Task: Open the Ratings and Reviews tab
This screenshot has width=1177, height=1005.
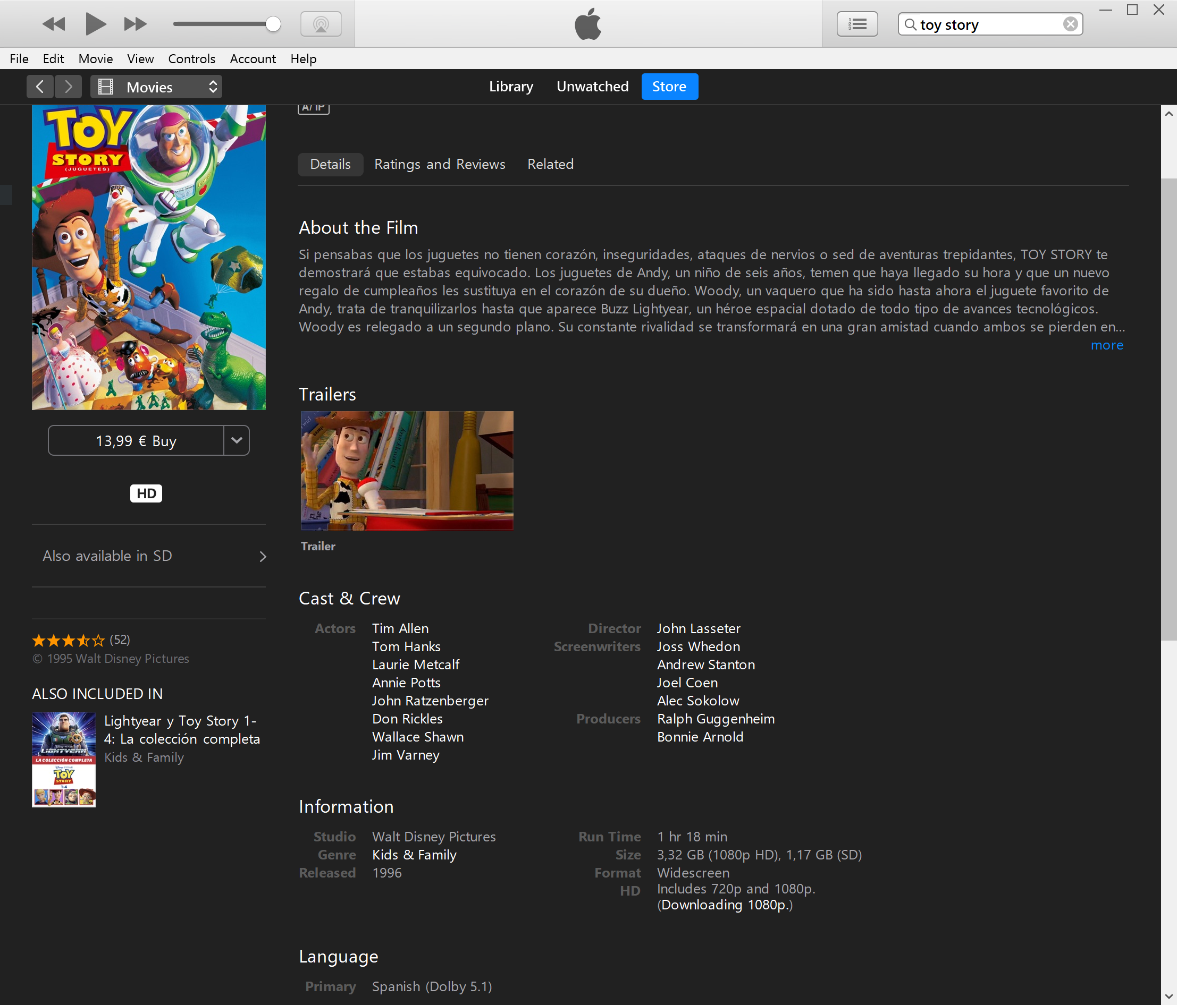Action: [x=440, y=164]
